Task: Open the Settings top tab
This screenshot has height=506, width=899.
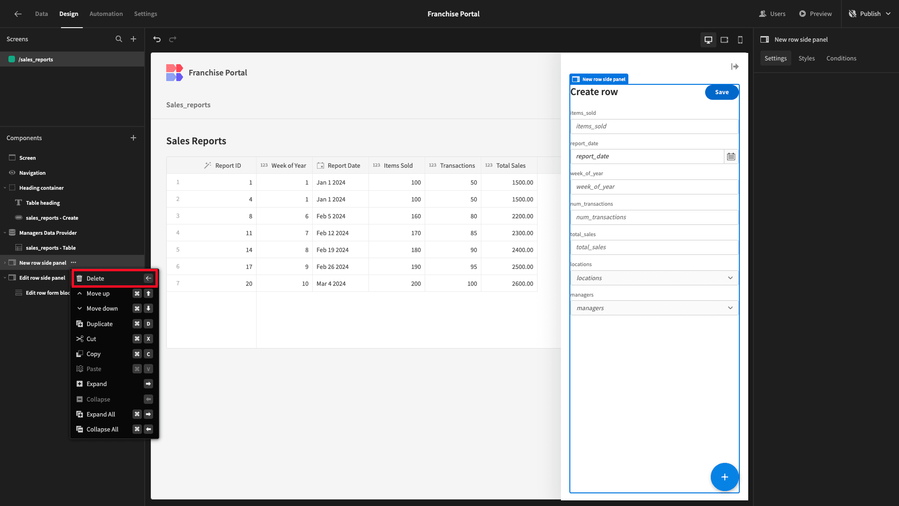Action: pos(145,14)
